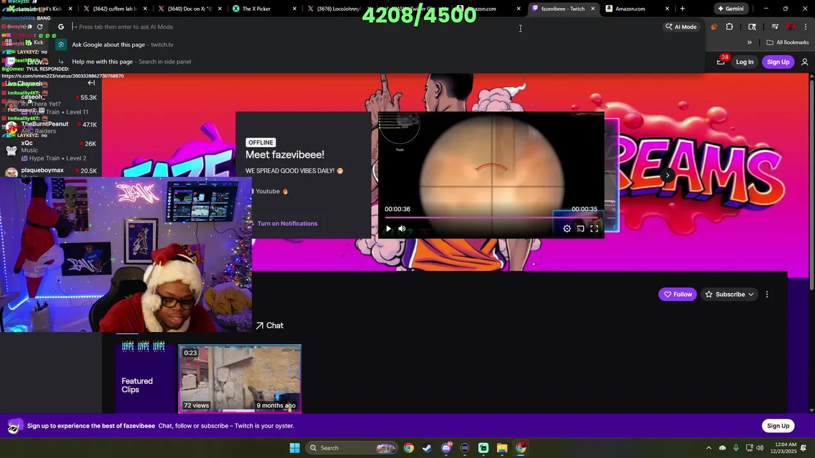The width and height of the screenshot is (815, 458).
Task: Reload the page via refresh icon
Action: point(39,27)
